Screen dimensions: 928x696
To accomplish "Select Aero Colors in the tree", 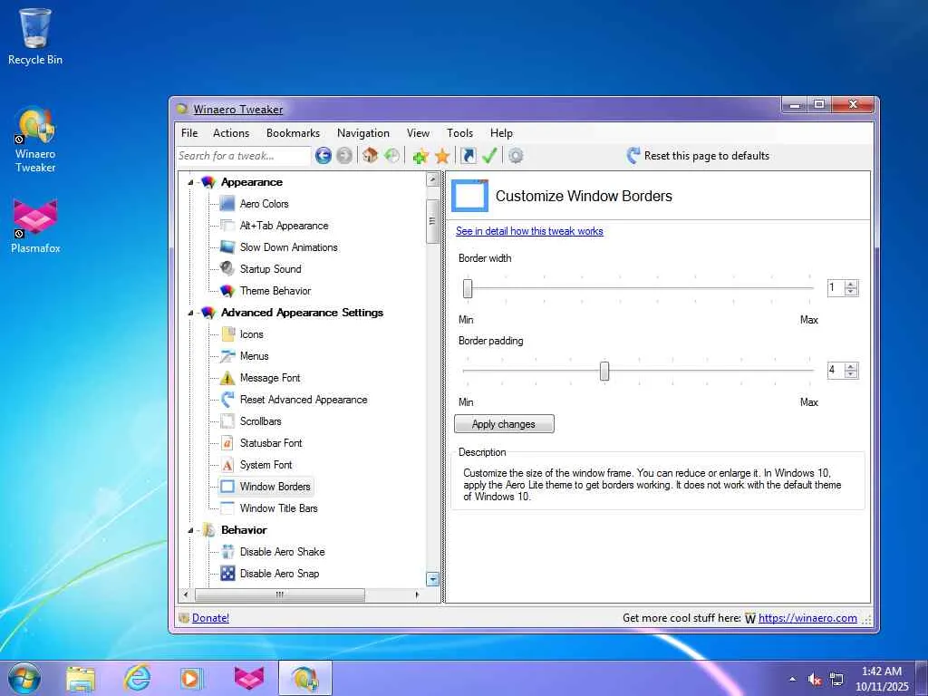I will coord(264,204).
